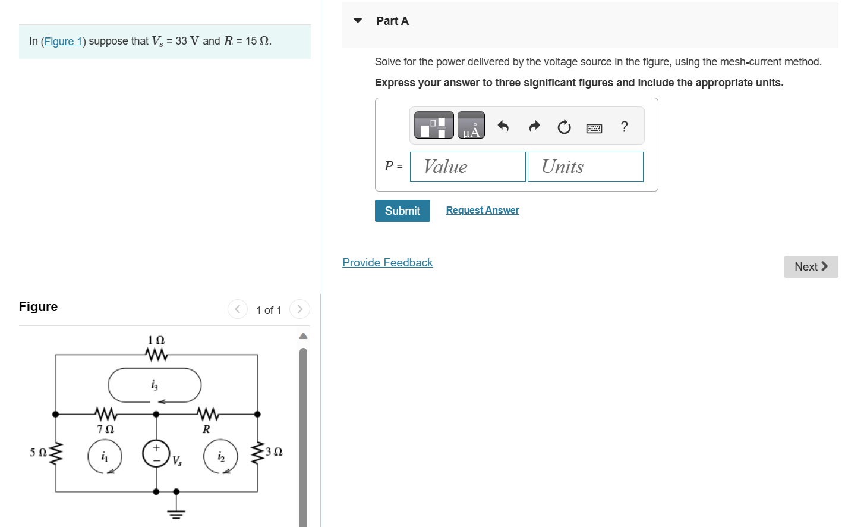The width and height of the screenshot is (845, 527).
Task: Open Provide Feedback
Action: click(x=387, y=262)
